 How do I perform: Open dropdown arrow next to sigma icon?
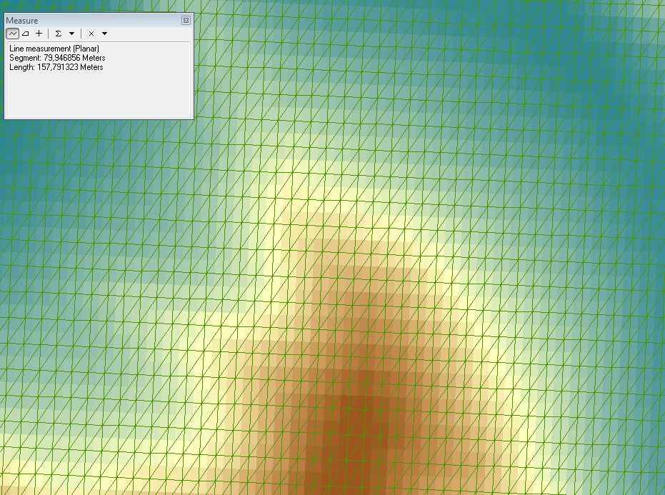point(71,34)
